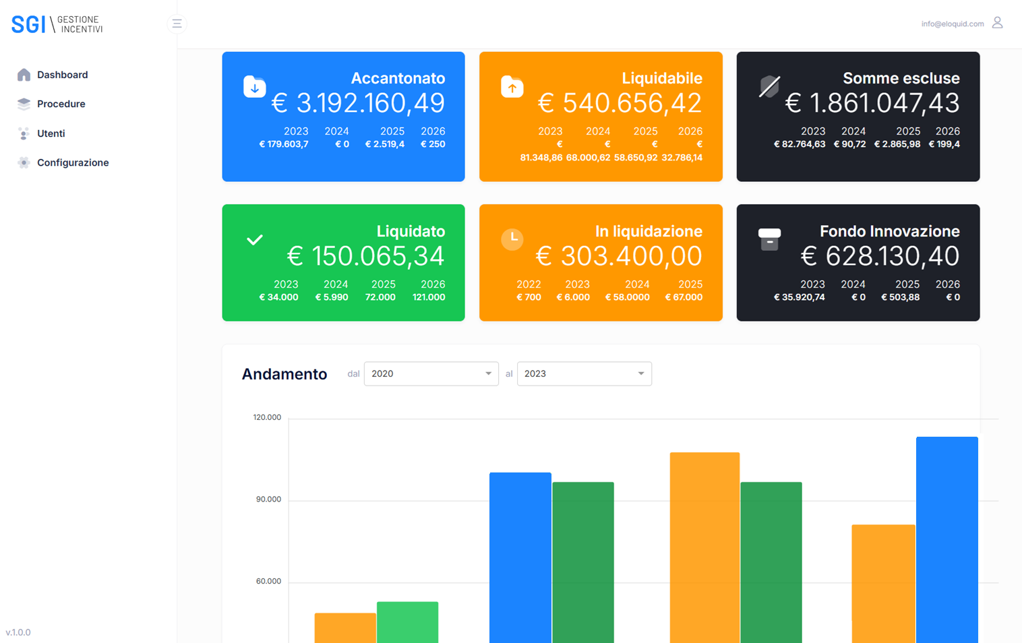Image resolution: width=1022 pixels, height=643 pixels.
Task: Click the upload icon on the Liquidabile card
Action: pos(512,86)
